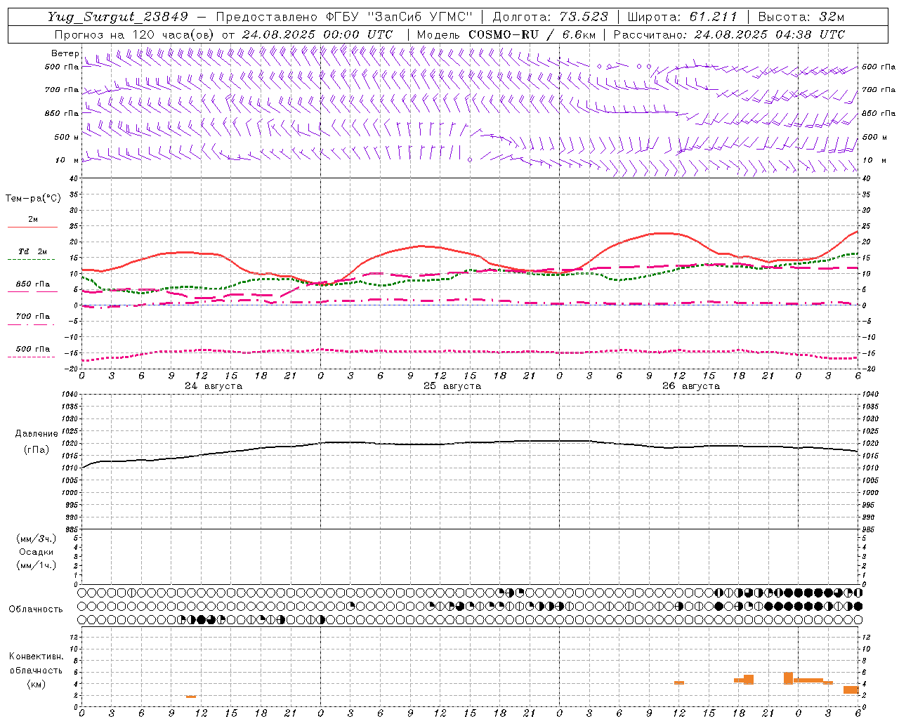Click the last orange convective bar ending at 6h

pos(851,690)
